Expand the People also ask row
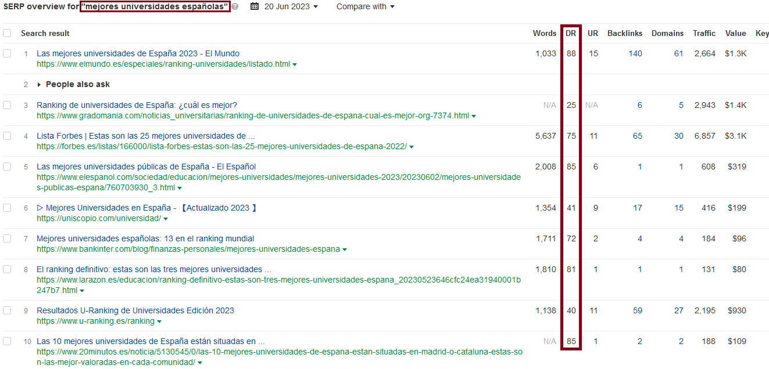 coord(40,85)
